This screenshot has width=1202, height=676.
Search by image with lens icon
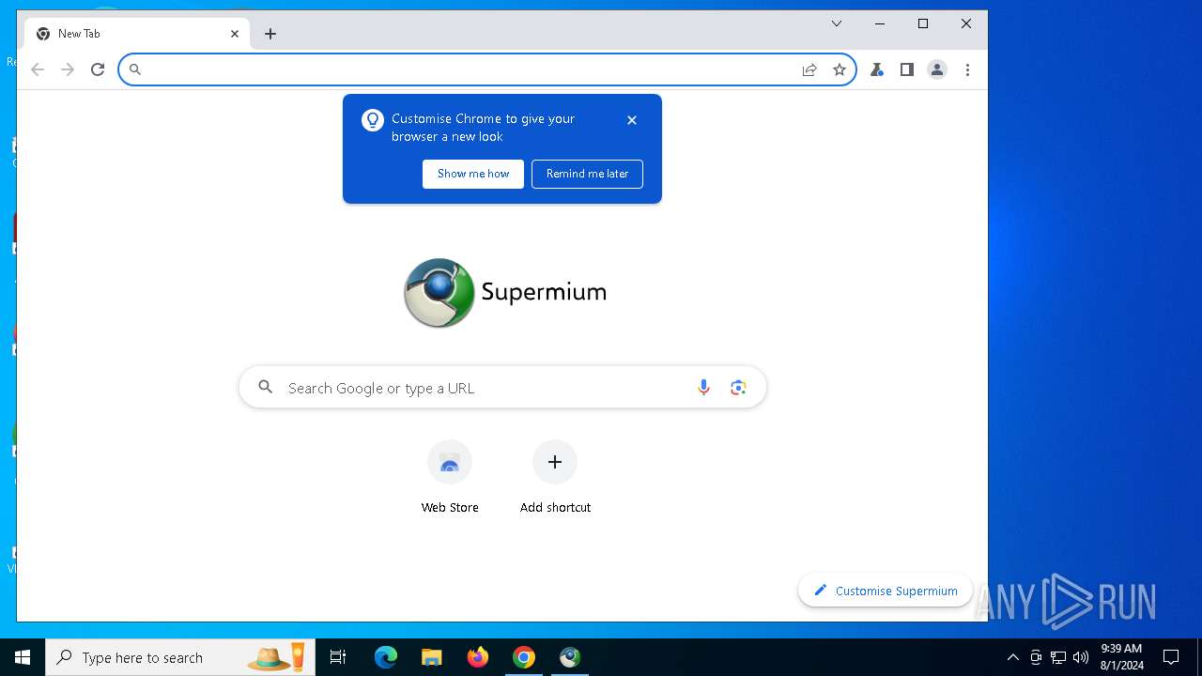click(738, 388)
